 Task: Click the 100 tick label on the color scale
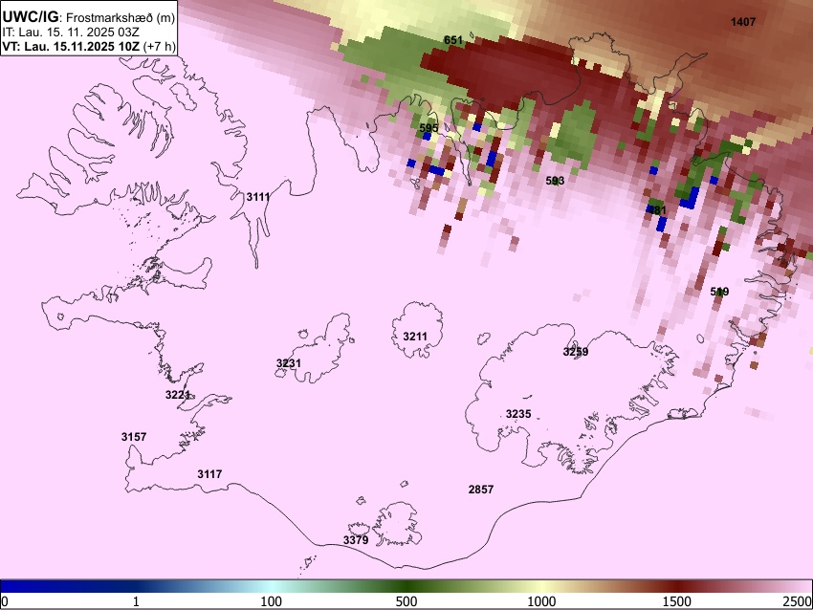[x=272, y=601]
